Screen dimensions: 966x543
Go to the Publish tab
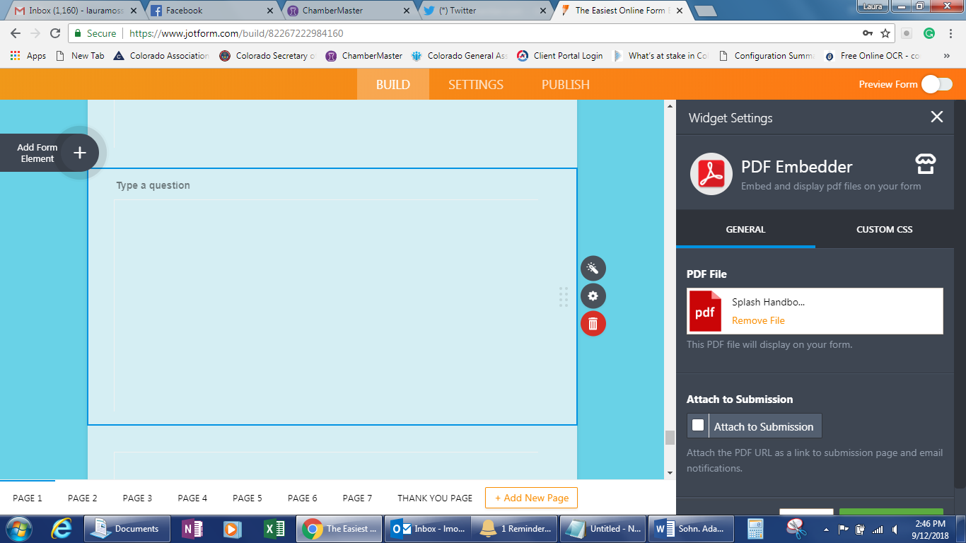point(565,84)
